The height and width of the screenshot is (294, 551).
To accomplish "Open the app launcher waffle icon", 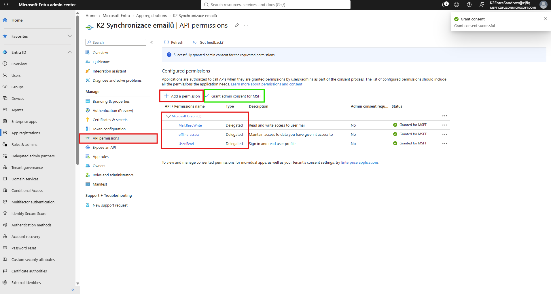I will [x=6, y=5].
